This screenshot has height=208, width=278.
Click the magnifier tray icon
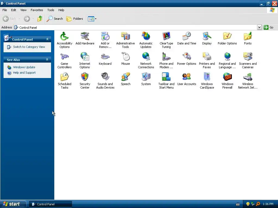[258, 204]
